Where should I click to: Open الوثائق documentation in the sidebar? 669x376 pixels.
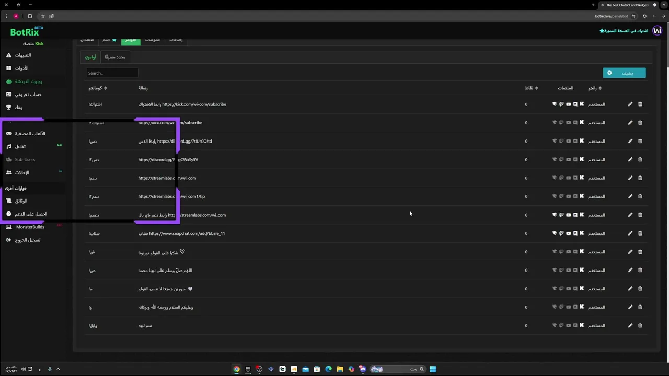tap(16, 201)
